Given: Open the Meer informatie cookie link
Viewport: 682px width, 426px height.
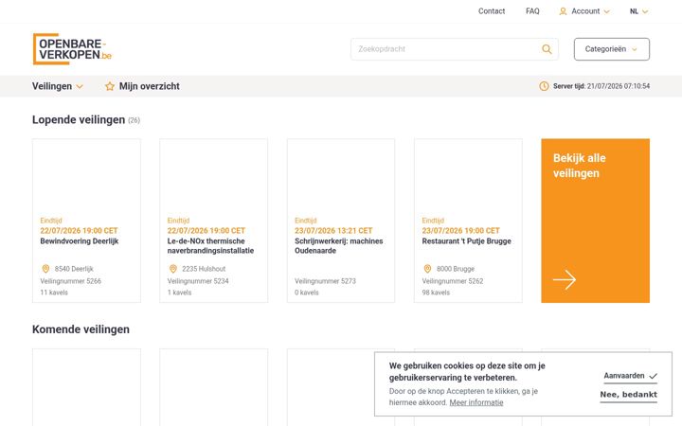Looking at the screenshot, I should (x=476, y=402).
